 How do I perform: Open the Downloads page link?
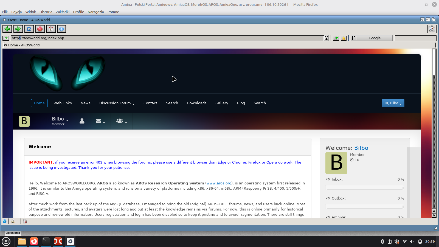pos(197,103)
